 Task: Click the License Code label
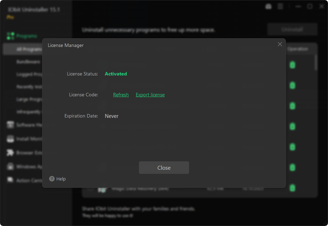[84, 95]
